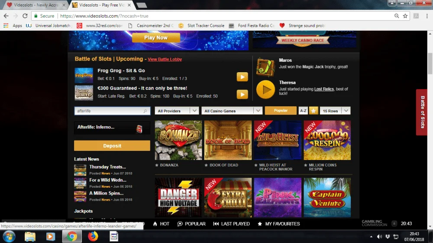Open Wild Heist game thumbnail

278,140
